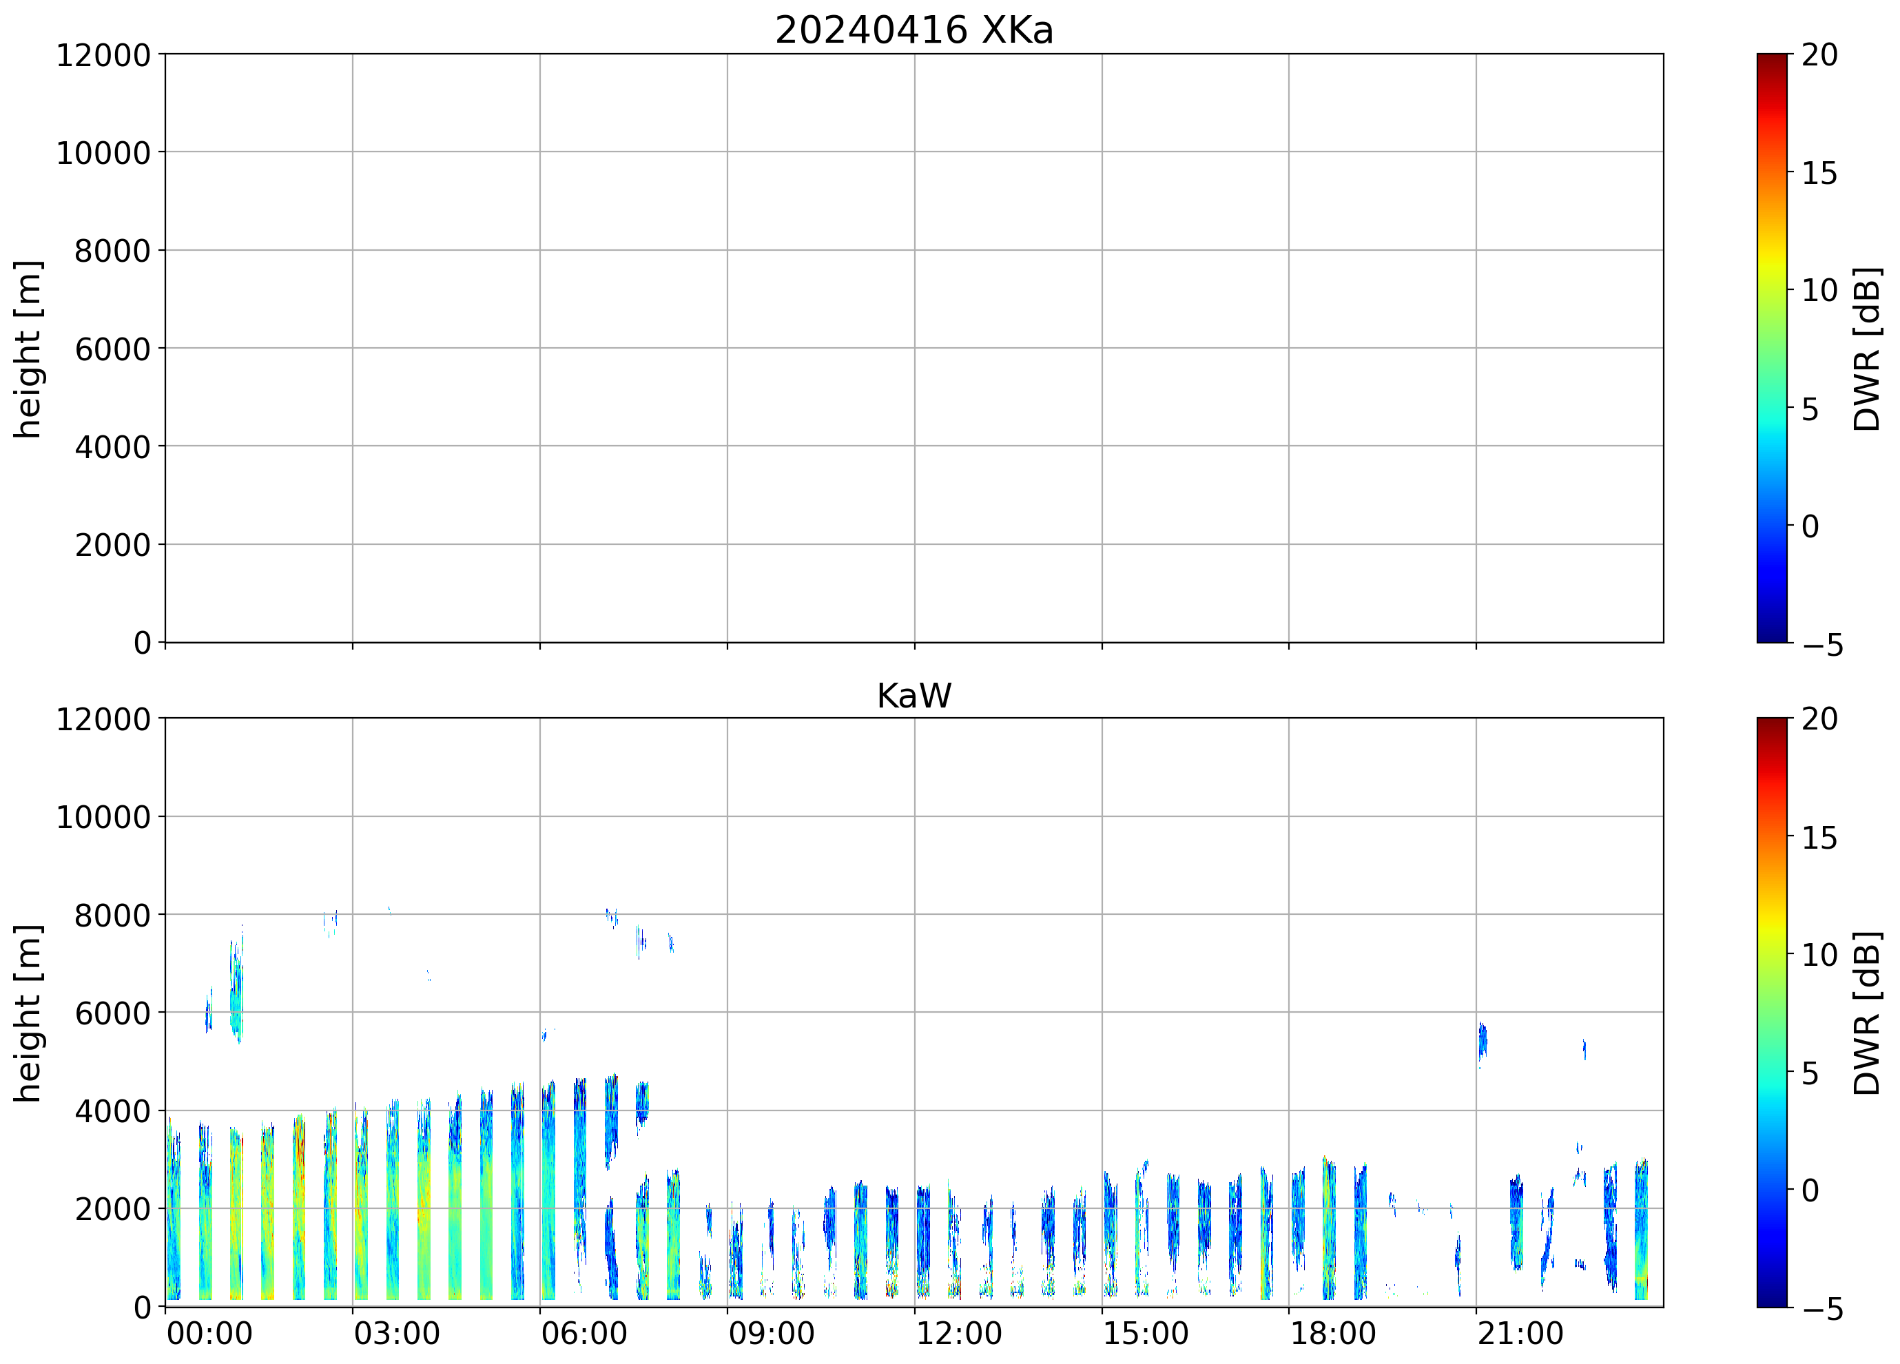This screenshot has height=1364, width=1900.
Task: Click the '06:00' time axis label
Action: click(x=584, y=1333)
